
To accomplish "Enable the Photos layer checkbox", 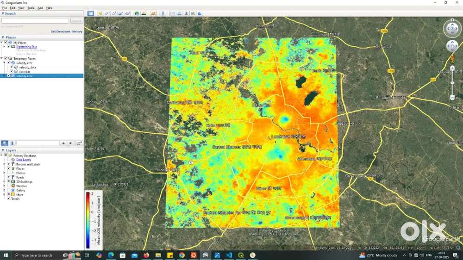I will 8,173.
